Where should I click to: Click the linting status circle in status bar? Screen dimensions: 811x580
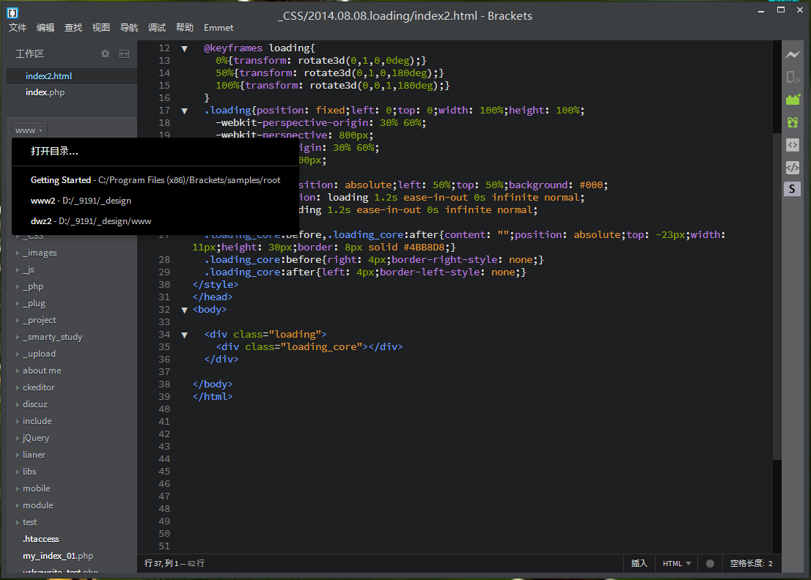coord(710,563)
